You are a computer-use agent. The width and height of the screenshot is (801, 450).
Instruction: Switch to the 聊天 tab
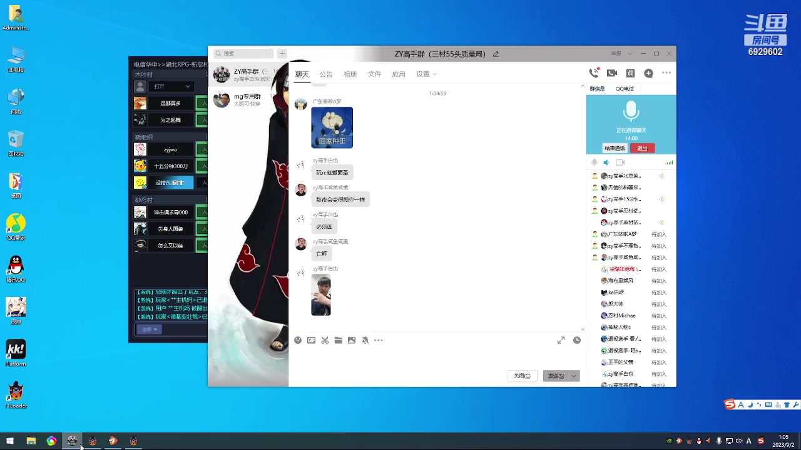click(x=302, y=74)
